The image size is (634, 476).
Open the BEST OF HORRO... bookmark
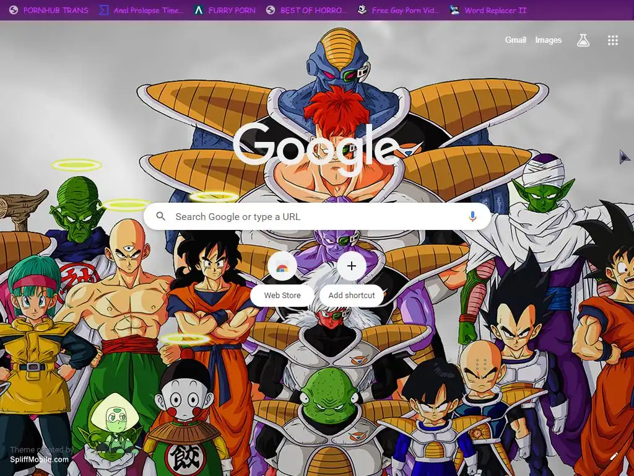[x=306, y=10]
